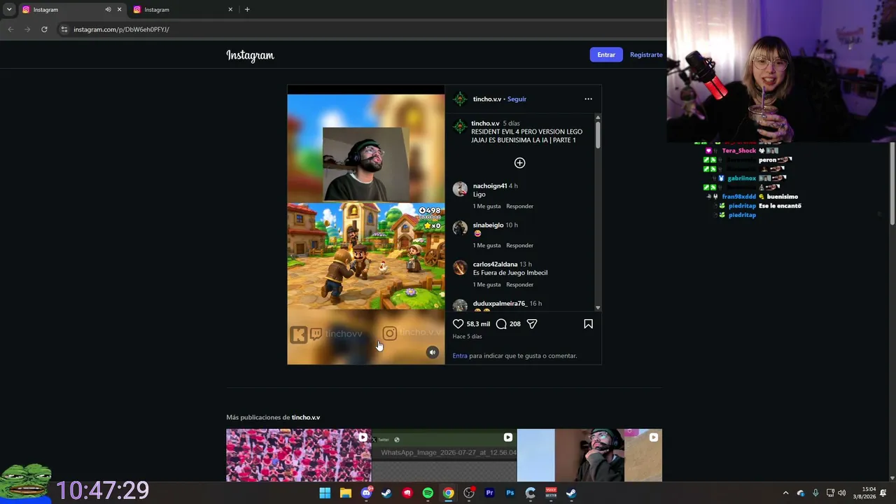Viewport: 896px width, 504px height.
Task: Open the headset man thumbnail post
Action: pyautogui.click(x=589, y=455)
